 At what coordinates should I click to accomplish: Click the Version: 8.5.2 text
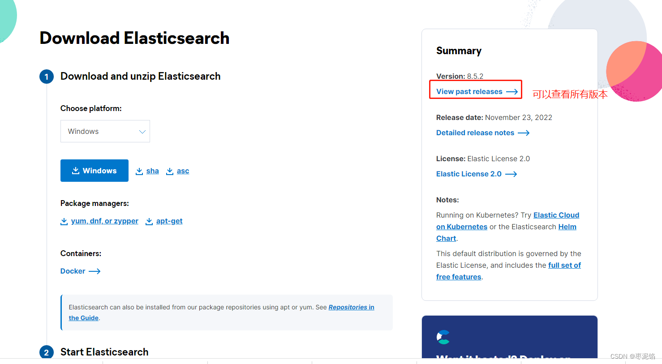[460, 76]
